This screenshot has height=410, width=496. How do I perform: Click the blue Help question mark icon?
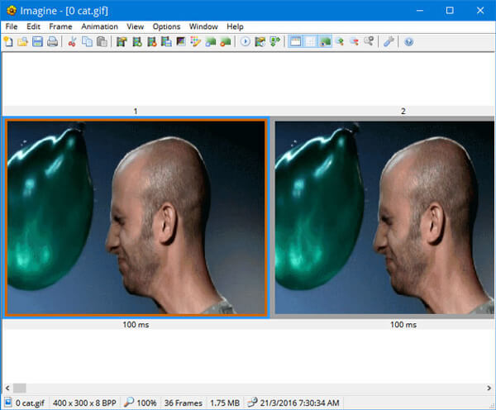(408, 41)
